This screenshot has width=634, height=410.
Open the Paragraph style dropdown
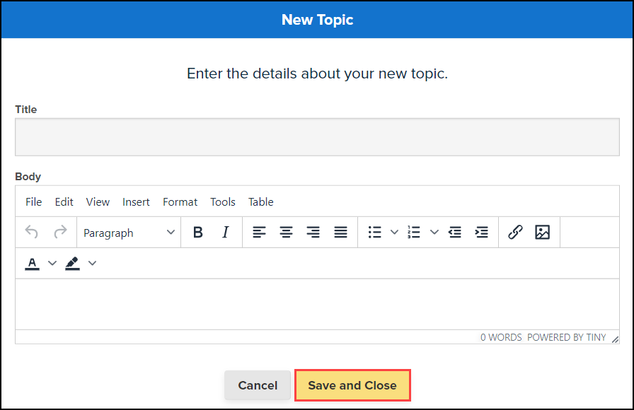(x=129, y=233)
